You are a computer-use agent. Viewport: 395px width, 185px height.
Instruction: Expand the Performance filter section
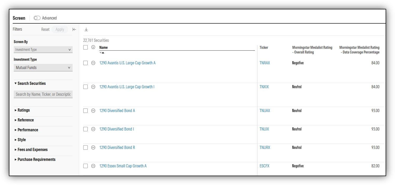click(x=26, y=130)
